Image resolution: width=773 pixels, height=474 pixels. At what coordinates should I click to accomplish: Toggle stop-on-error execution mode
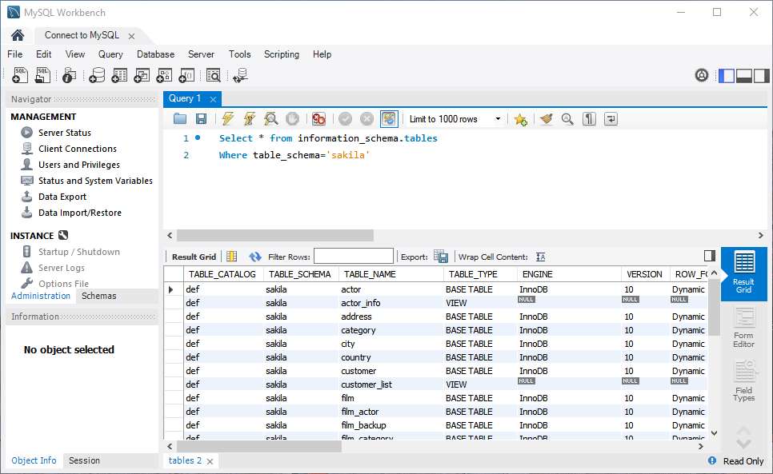318,118
